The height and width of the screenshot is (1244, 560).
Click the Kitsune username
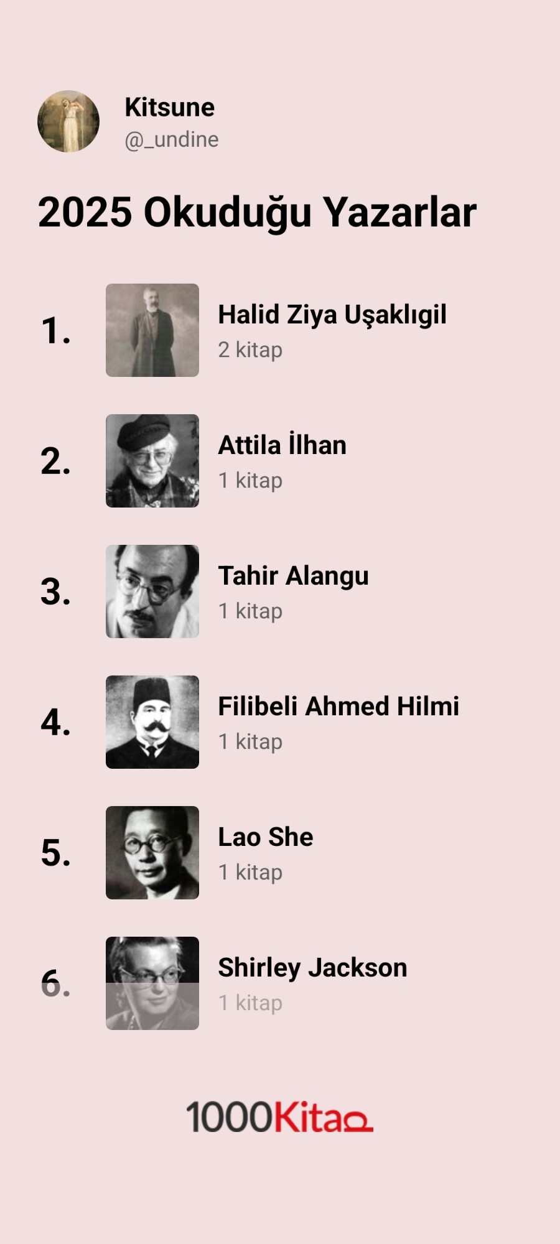[169, 107]
